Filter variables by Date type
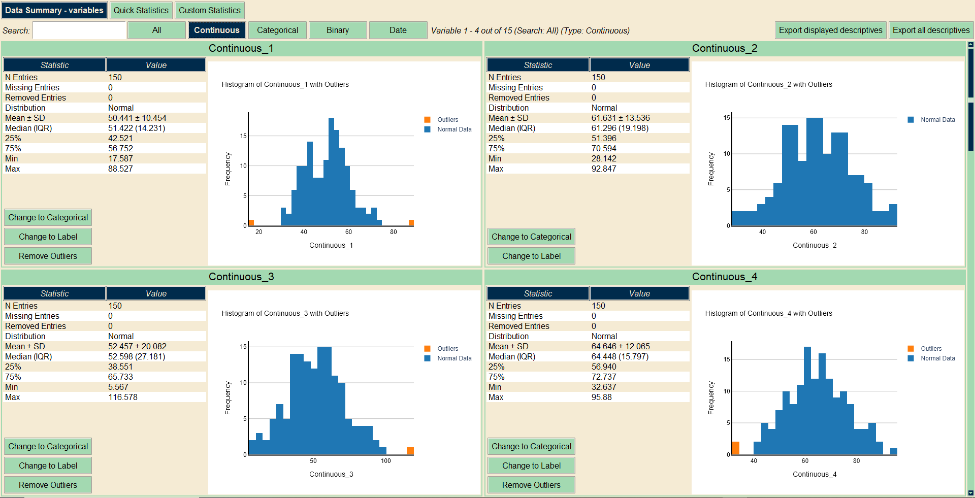 pos(398,30)
